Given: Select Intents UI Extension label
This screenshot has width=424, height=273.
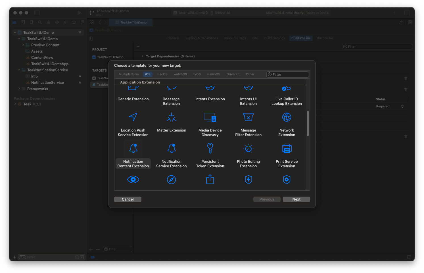Looking at the screenshot, I should (x=248, y=101).
